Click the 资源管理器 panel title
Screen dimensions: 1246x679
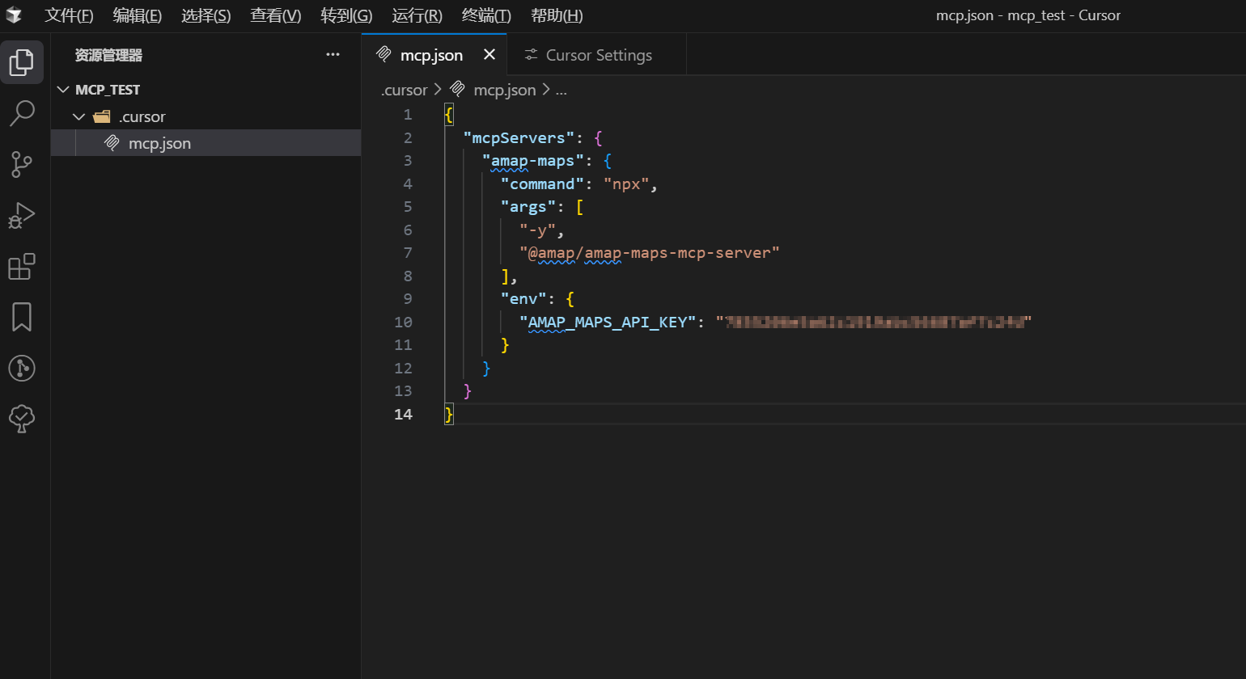(108, 55)
